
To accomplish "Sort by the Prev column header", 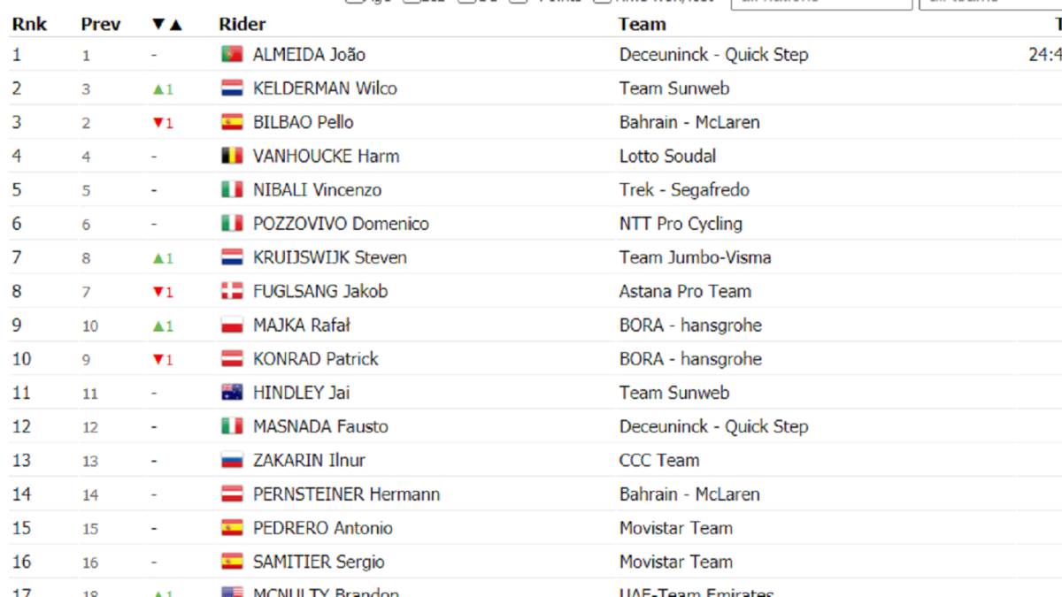I will pos(101,24).
